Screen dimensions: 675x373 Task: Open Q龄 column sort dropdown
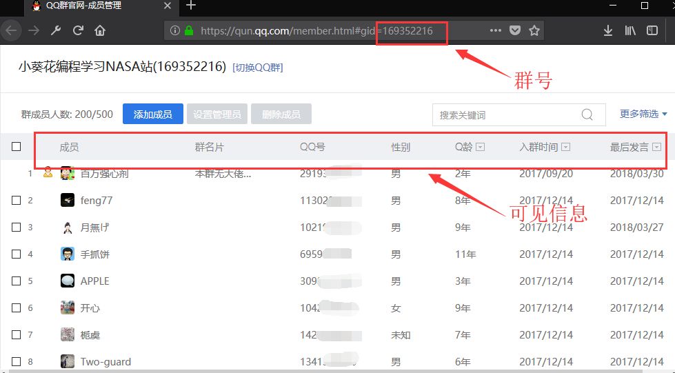tap(481, 147)
